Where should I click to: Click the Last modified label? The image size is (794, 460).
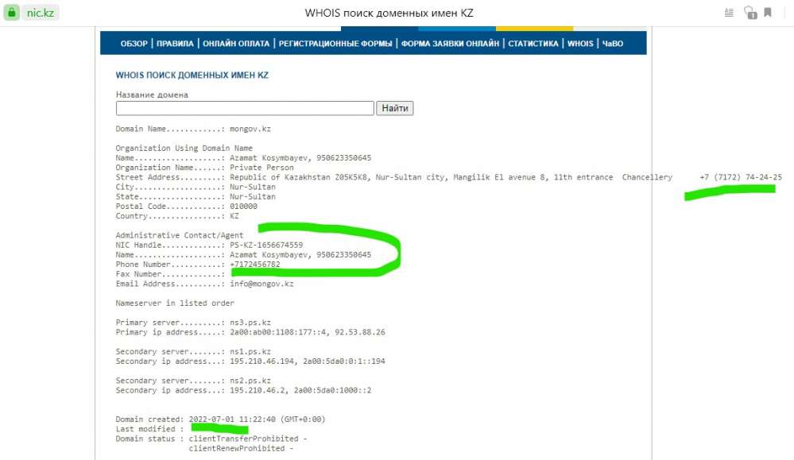(145, 429)
